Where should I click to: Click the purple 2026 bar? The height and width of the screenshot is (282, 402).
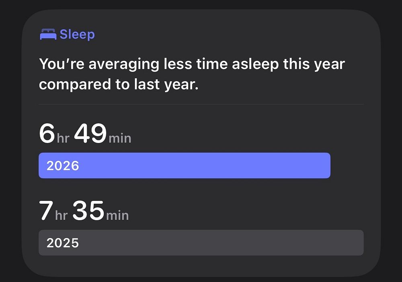185,166
